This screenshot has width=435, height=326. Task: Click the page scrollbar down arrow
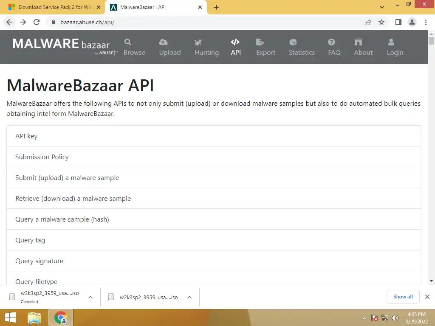(431, 281)
